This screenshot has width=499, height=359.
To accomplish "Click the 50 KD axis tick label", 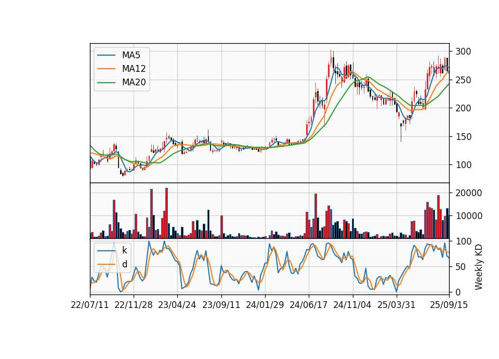I will (x=461, y=267).
